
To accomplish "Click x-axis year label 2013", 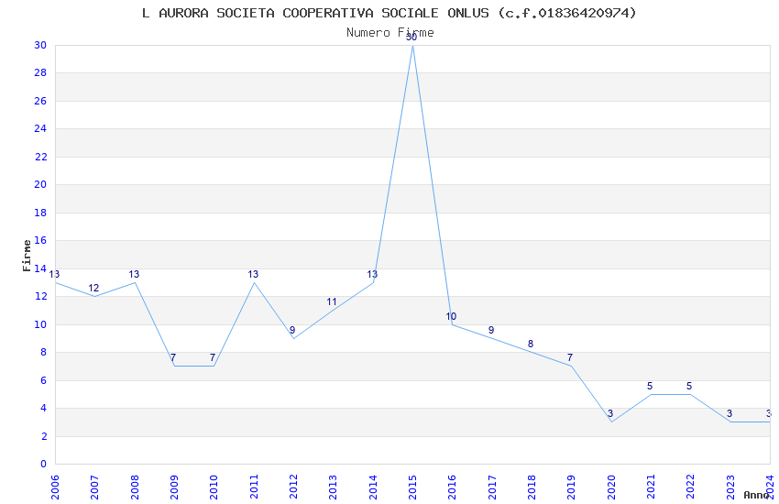I will (334, 488).
